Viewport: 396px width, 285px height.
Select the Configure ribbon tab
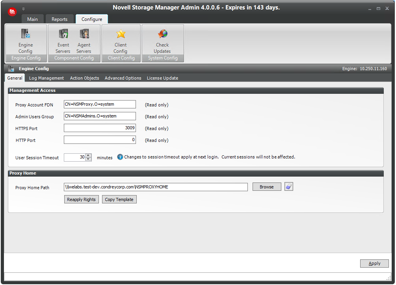[x=92, y=19]
